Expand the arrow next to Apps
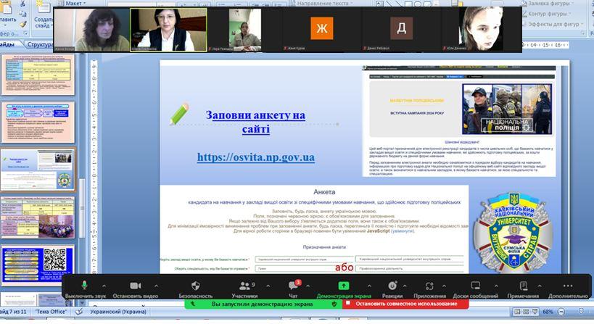 point(444,286)
